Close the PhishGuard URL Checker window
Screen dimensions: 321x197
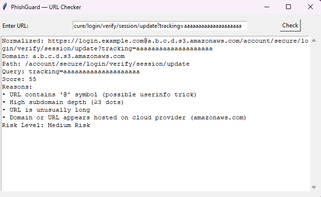click(310, 7)
